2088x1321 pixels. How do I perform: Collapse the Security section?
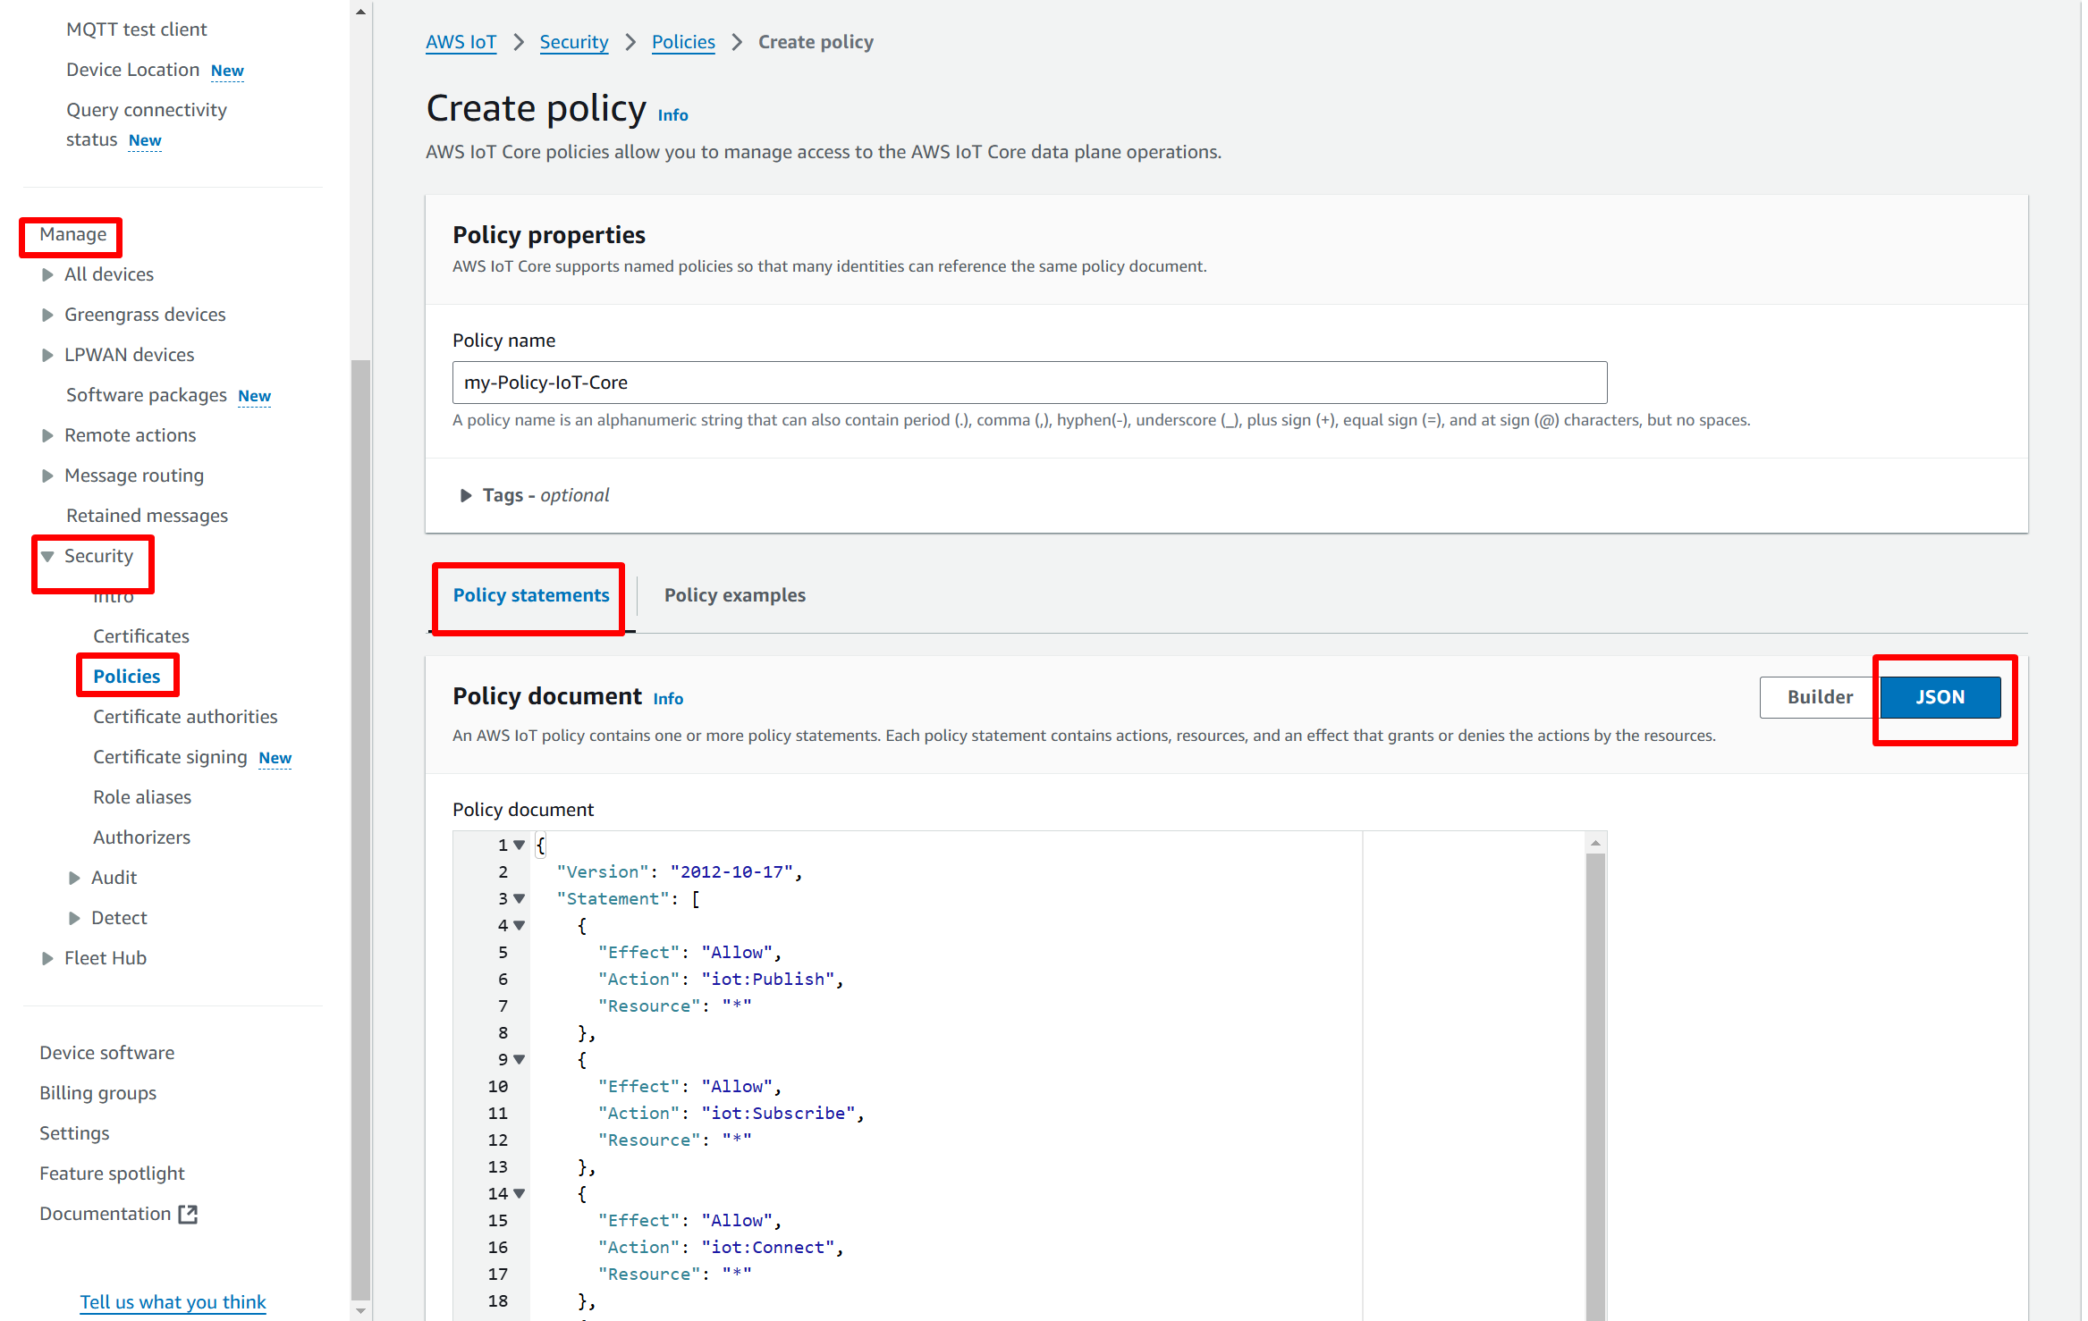(47, 556)
